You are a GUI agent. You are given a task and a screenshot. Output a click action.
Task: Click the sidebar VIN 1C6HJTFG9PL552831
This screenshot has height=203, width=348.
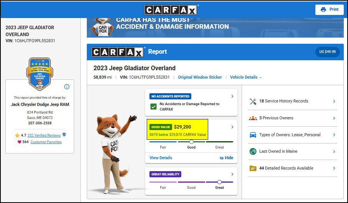tap(30, 41)
